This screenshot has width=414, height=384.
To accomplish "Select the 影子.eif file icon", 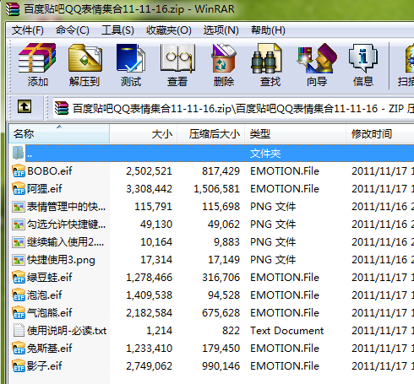I will click(19, 366).
